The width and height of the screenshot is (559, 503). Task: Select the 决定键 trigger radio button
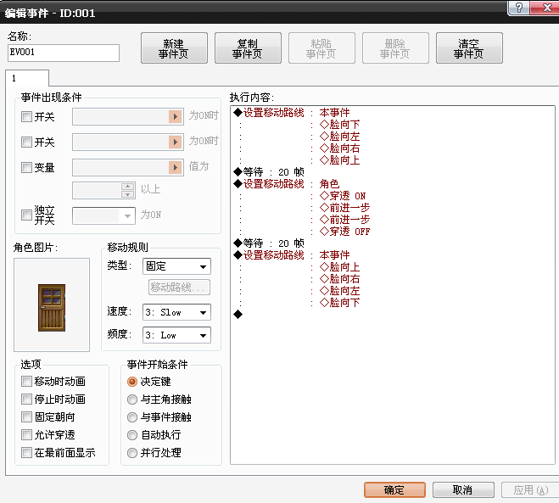click(x=132, y=382)
